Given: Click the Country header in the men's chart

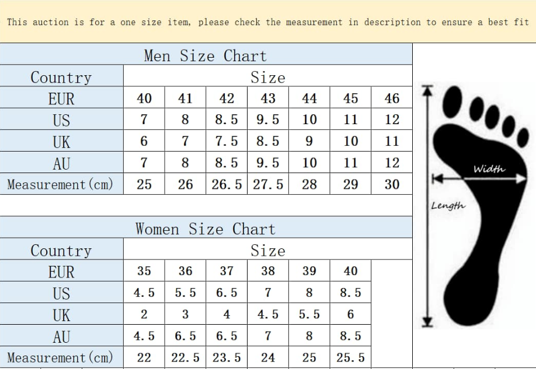Looking at the screenshot, I should pyautogui.click(x=61, y=78).
